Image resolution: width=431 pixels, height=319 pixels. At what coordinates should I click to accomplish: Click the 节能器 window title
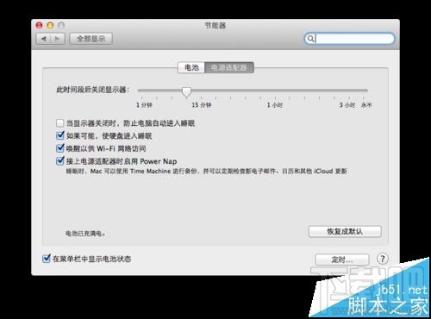[x=215, y=26]
